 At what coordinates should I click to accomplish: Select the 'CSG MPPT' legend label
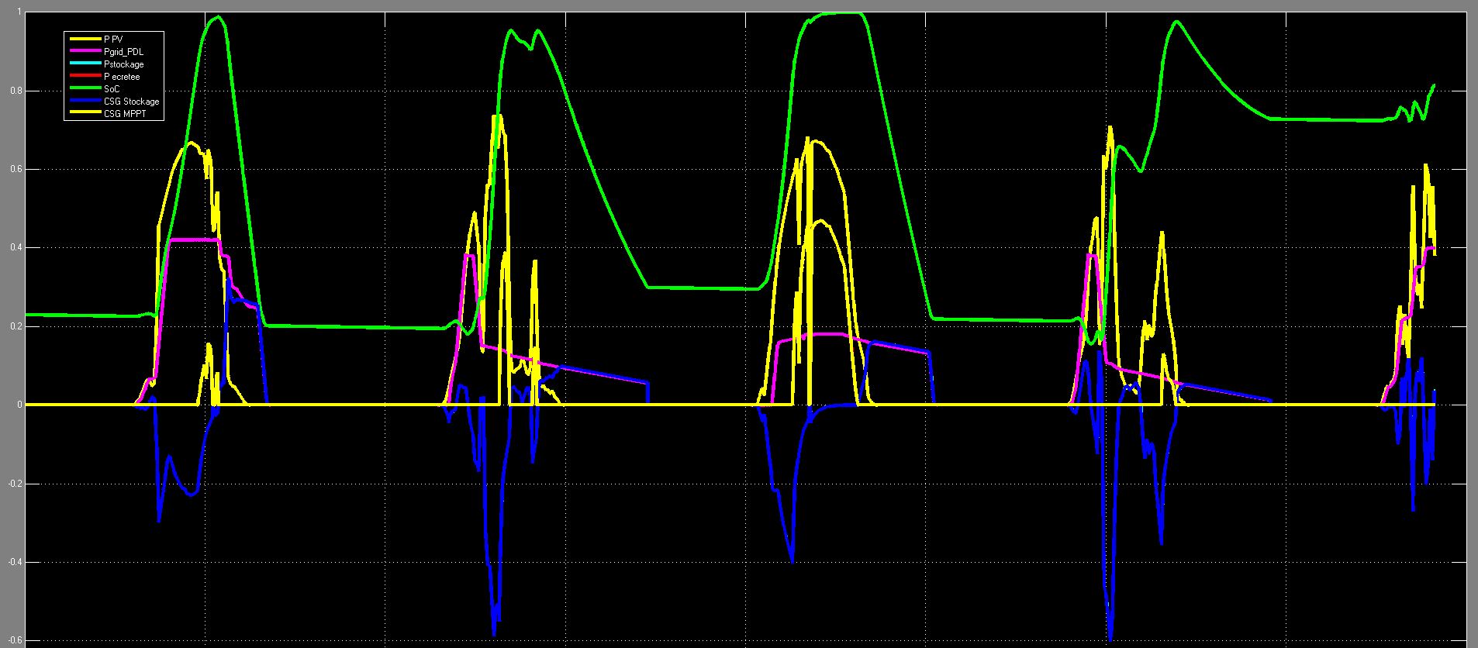tap(125, 114)
